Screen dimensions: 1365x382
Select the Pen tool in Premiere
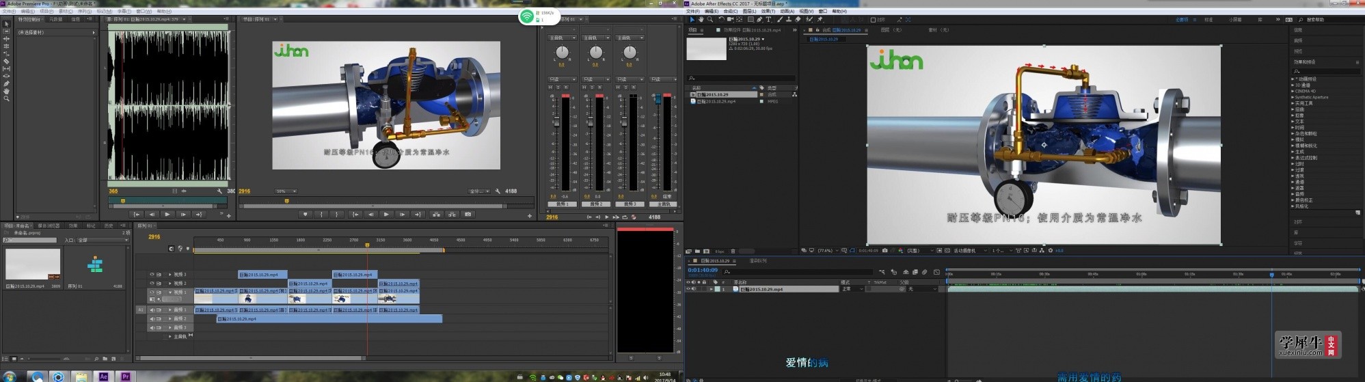point(7,83)
